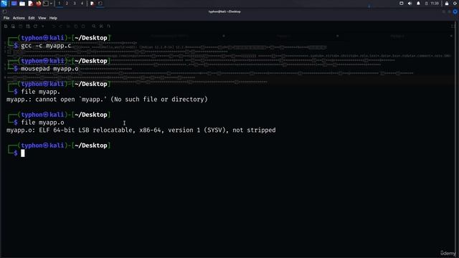Click the 'file myapp.o' command line
459x258 pixels.
(x=42, y=123)
